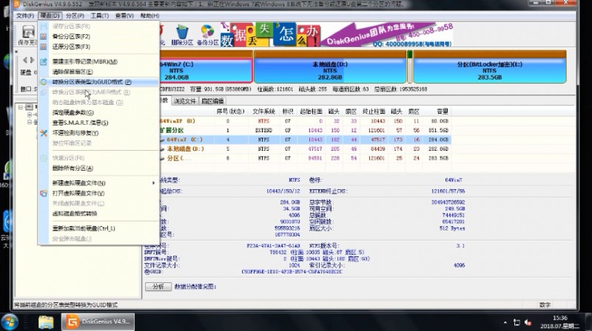
Task: Expand the 新建虚拟硬盘文件 submenu arrow
Action: pyautogui.click(x=153, y=183)
